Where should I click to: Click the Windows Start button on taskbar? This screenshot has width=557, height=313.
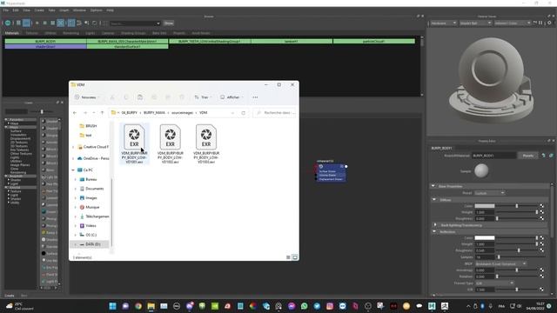coord(112,306)
